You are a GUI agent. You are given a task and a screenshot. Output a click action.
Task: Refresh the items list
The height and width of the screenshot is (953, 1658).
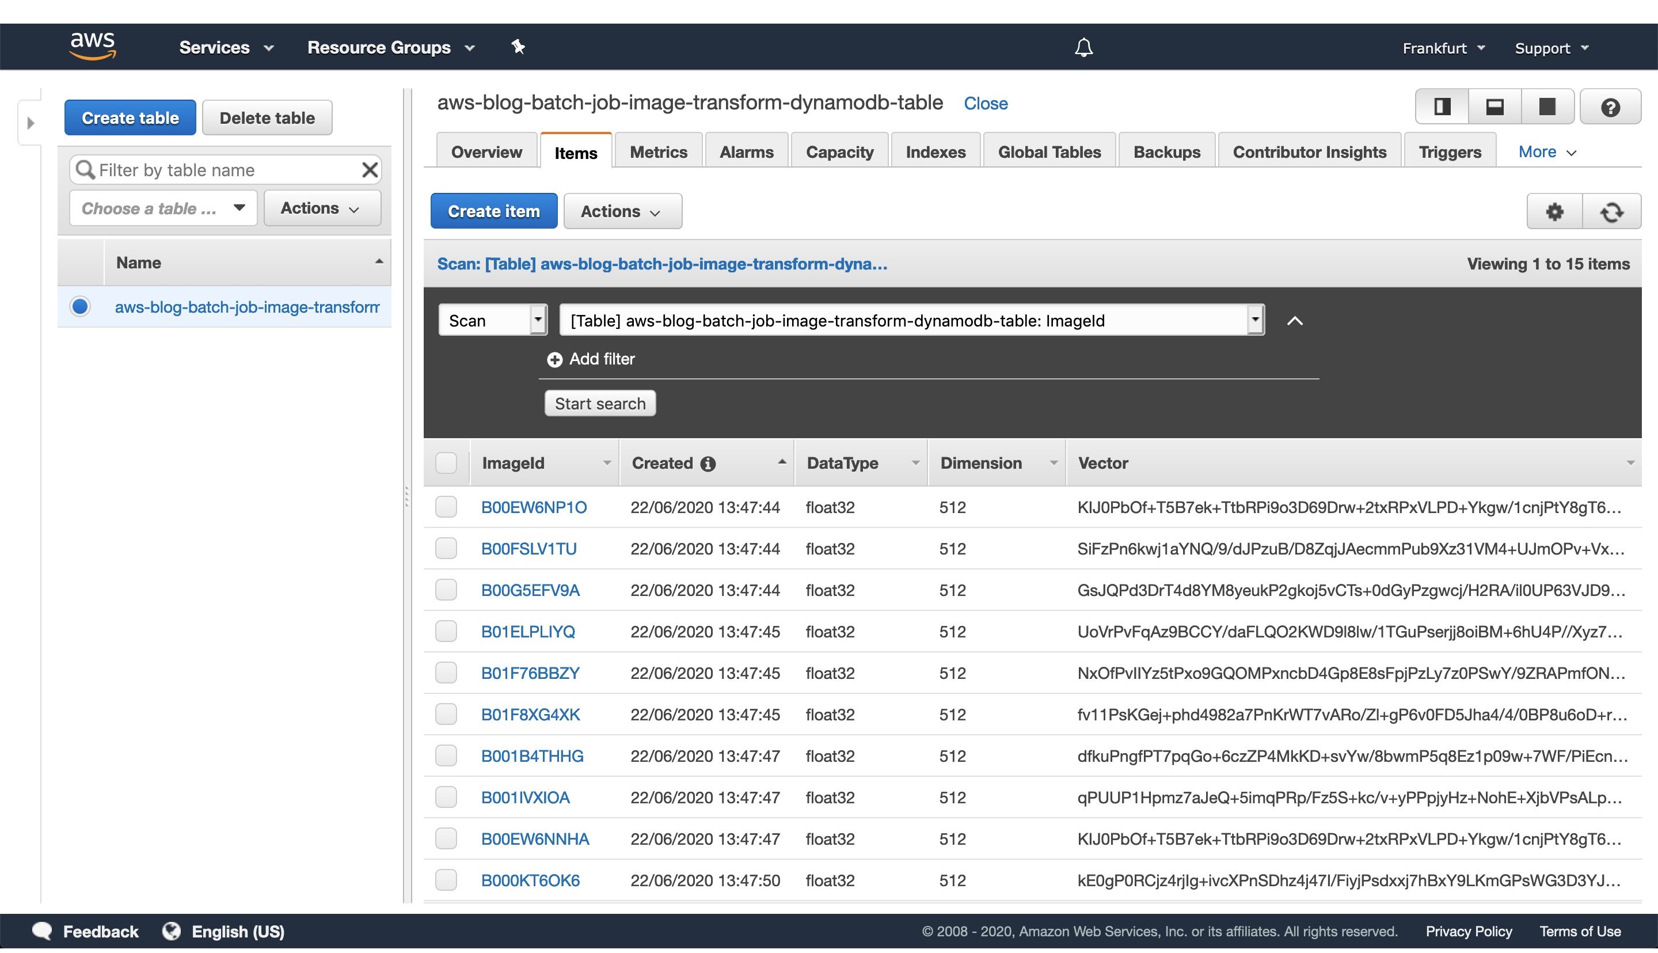1611,212
